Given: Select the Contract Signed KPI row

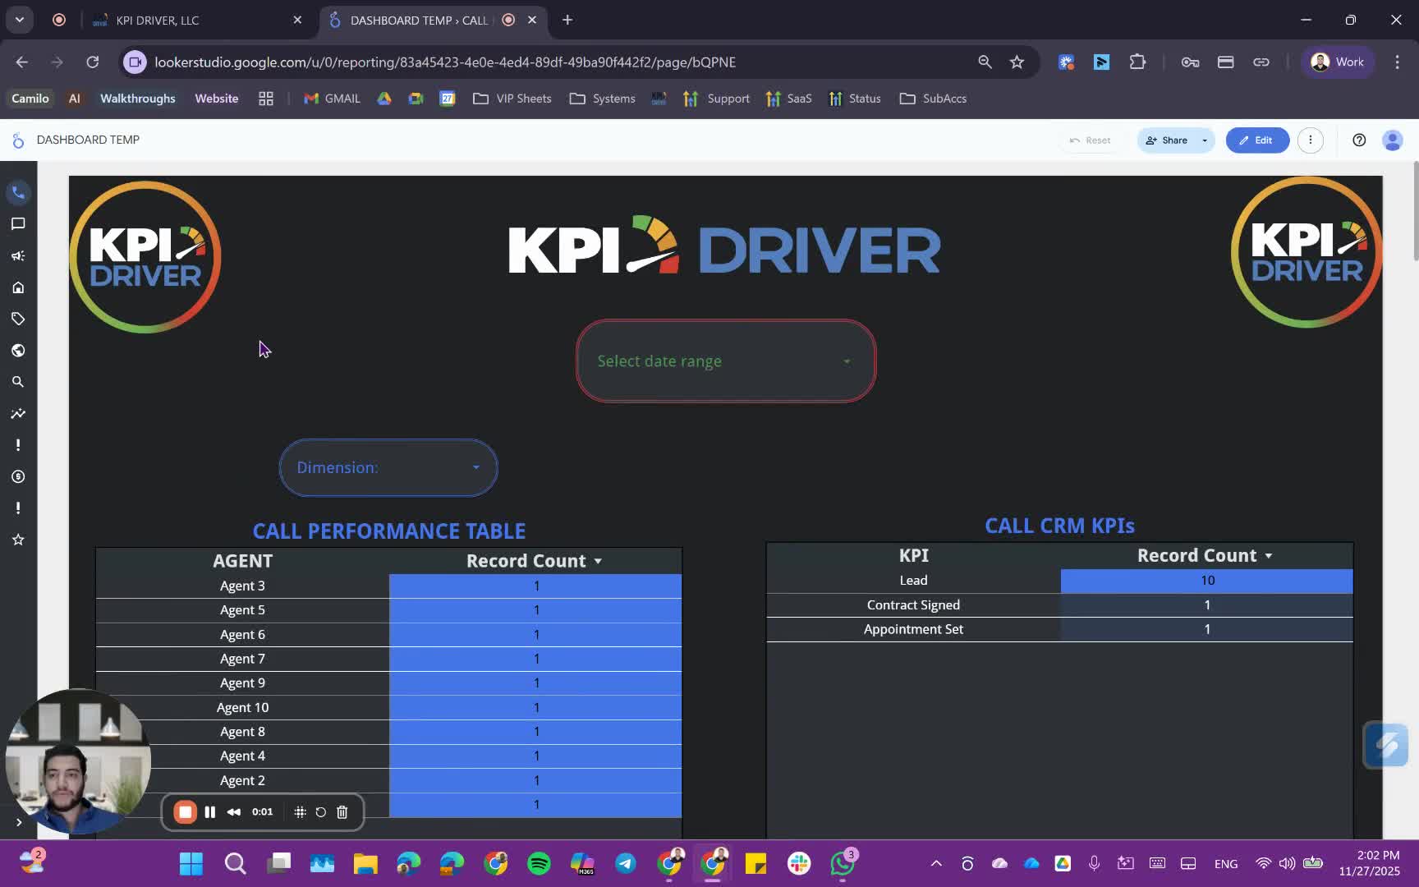Looking at the screenshot, I should [x=1059, y=605].
